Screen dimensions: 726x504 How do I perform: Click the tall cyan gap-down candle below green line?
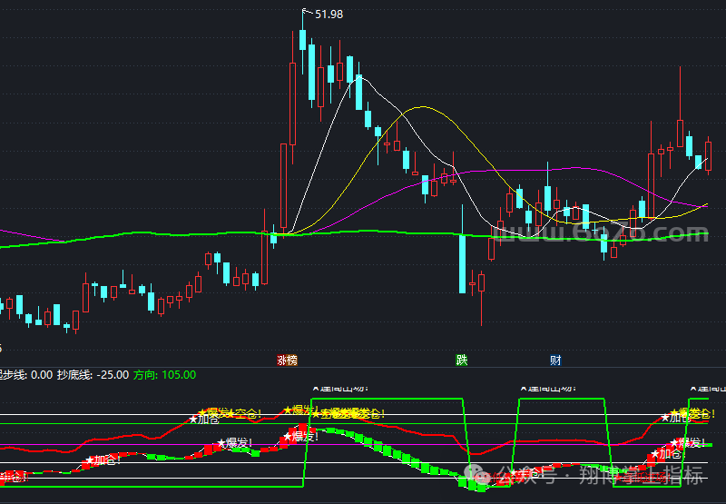462,263
